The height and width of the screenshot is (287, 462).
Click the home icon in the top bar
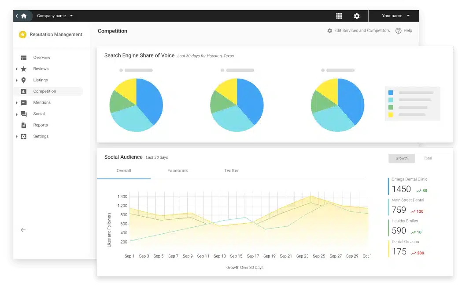click(23, 16)
